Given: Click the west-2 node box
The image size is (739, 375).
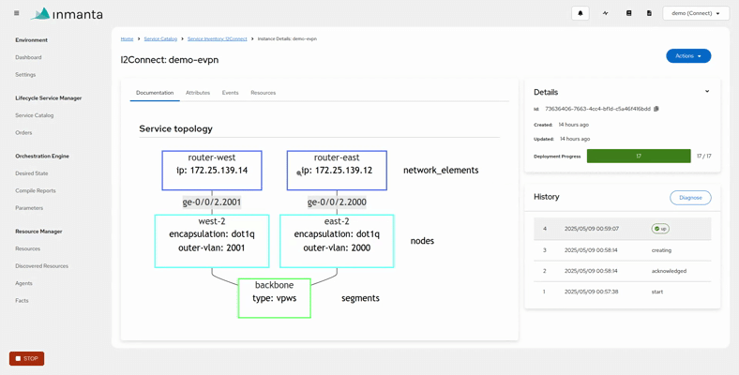Looking at the screenshot, I should coord(212,241).
